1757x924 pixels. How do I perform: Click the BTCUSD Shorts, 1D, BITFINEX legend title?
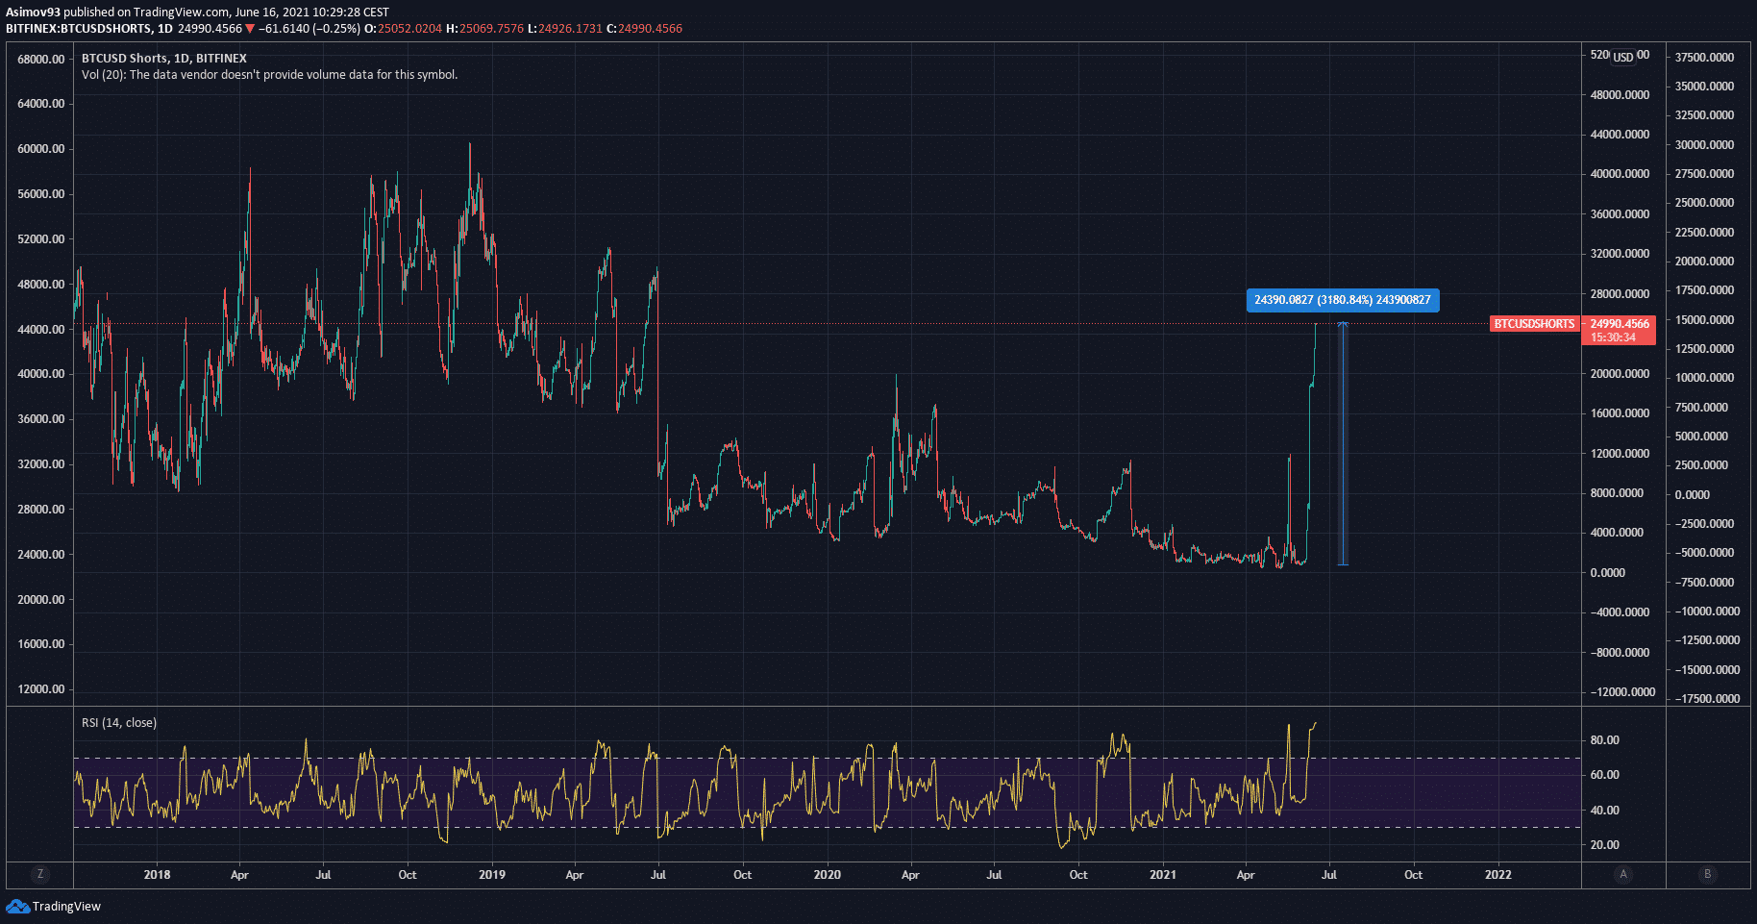pos(164,59)
